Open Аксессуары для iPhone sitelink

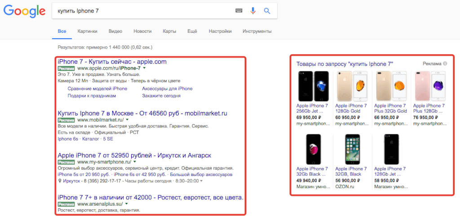coord(167,88)
